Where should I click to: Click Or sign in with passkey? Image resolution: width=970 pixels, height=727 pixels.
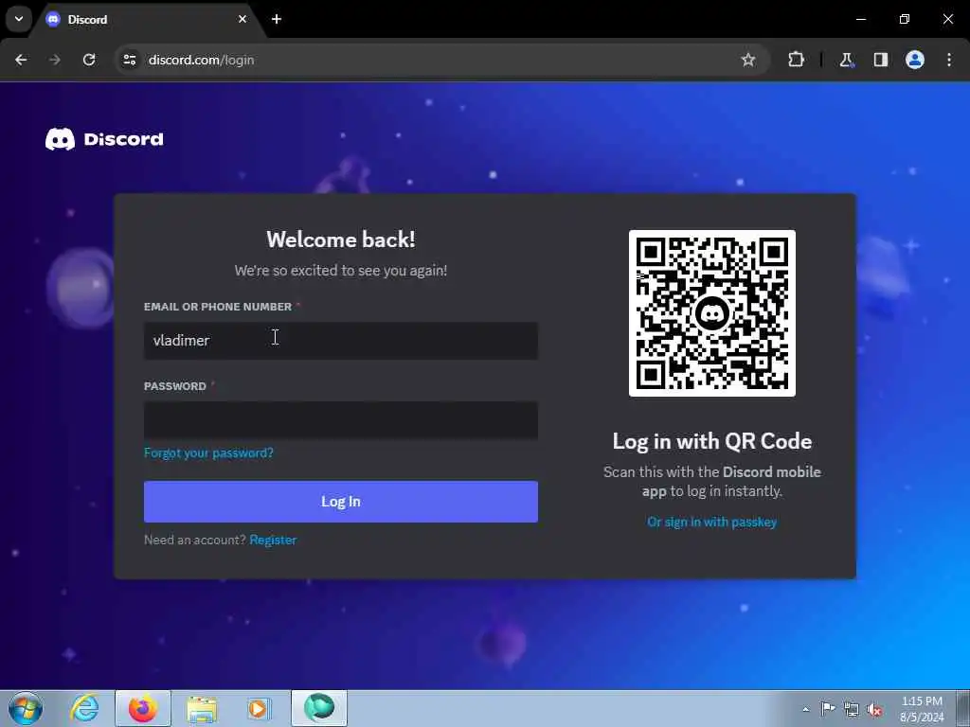click(712, 522)
